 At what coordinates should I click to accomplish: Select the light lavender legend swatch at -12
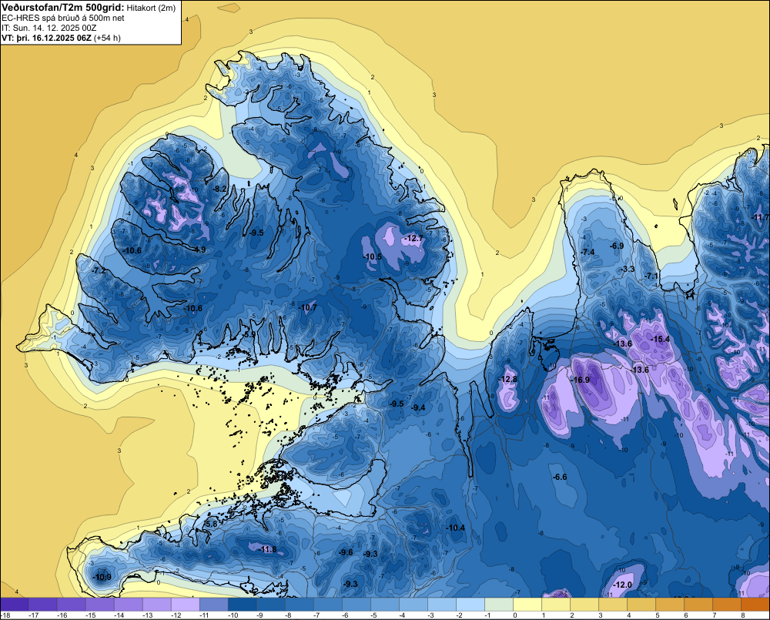(186, 604)
